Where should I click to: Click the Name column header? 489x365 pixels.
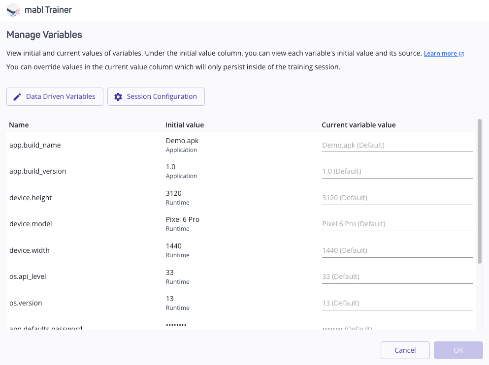click(19, 124)
